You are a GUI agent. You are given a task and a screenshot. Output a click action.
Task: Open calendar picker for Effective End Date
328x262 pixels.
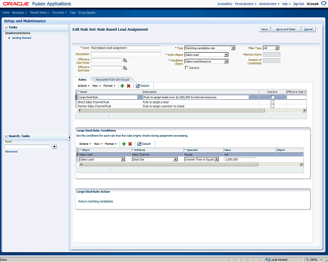(125, 68)
